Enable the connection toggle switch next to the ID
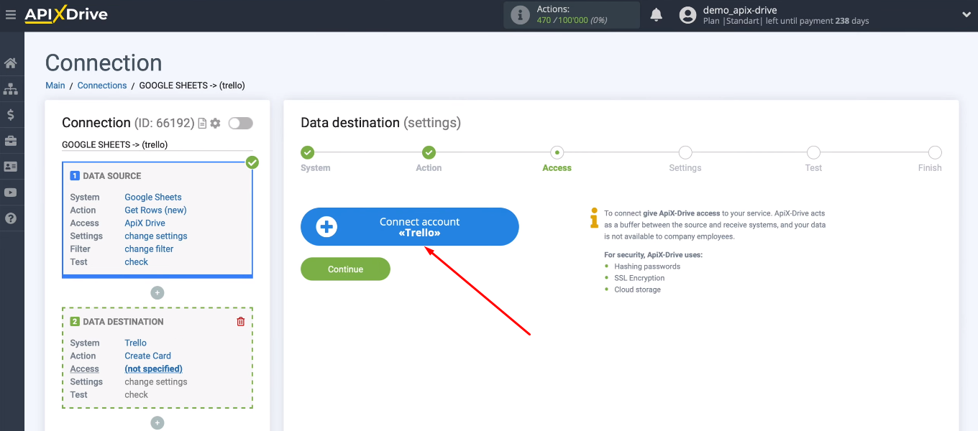Viewport: 978px width, 431px height. (x=240, y=123)
